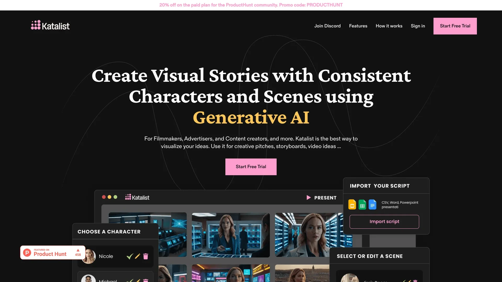Click the Google Sheets icon in import panel

362,204
